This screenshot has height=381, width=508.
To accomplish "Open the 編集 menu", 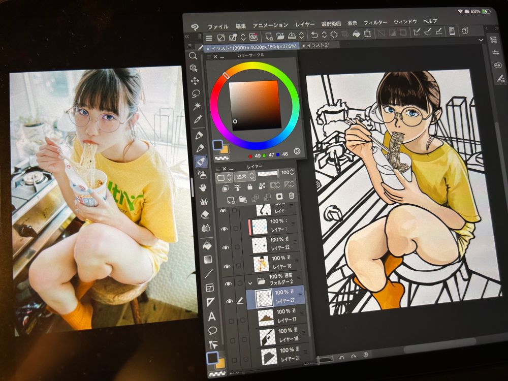I will pos(241,26).
